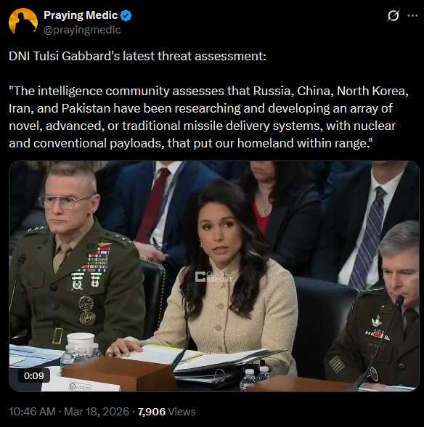Play the Tulsi Gabbard hearing video
Image resolution: width=424 pixels, height=427 pixels.
pos(214,276)
